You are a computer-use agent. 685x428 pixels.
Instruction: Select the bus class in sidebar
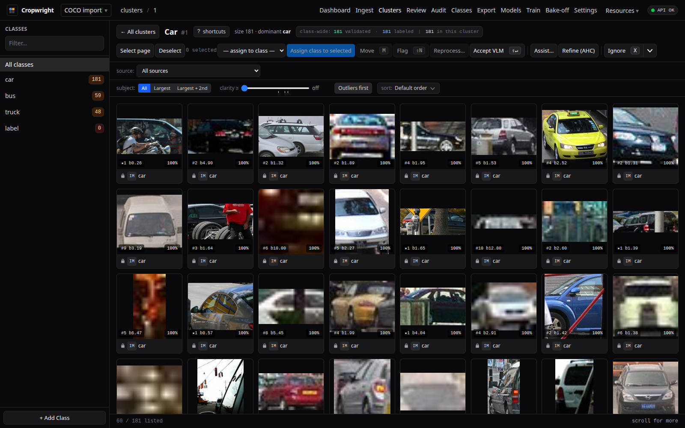[54, 96]
